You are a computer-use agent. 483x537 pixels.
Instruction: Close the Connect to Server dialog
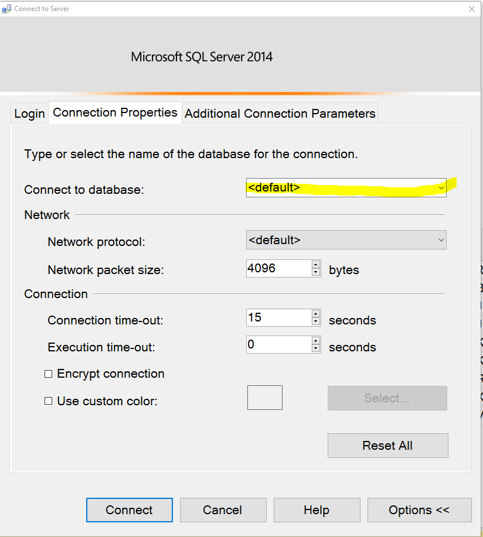coord(472,8)
